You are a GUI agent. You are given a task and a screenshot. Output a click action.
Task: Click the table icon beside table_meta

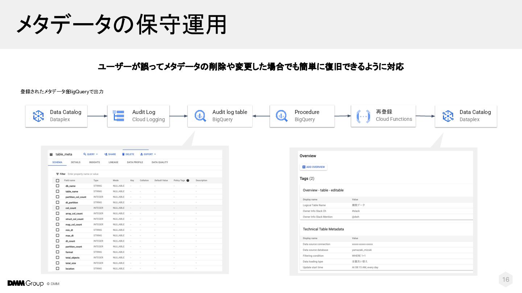[51, 154]
